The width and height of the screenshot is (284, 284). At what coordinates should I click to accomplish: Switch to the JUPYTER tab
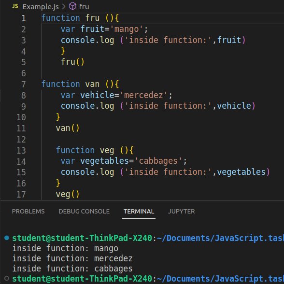181,212
